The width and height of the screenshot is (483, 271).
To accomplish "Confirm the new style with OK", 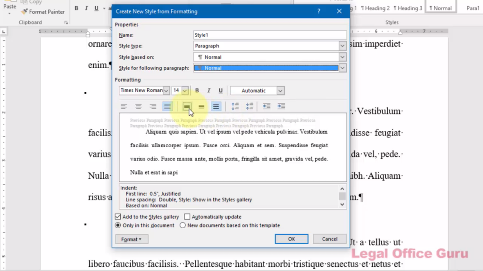I will pos(291,239).
